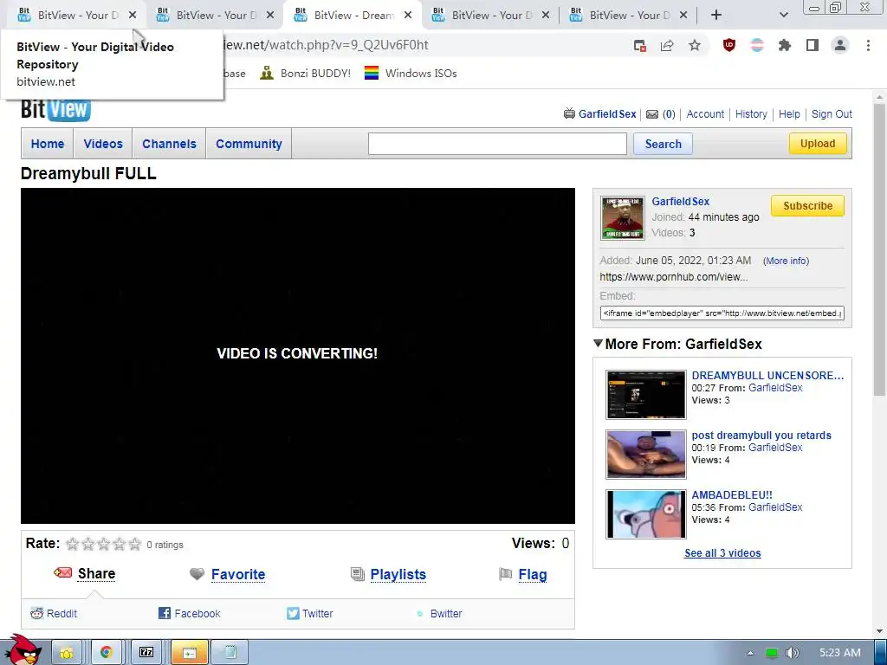Image resolution: width=887 pixels, height=665 pixels.
Task: Click the red bird Start button
Action: click(23, 650)
